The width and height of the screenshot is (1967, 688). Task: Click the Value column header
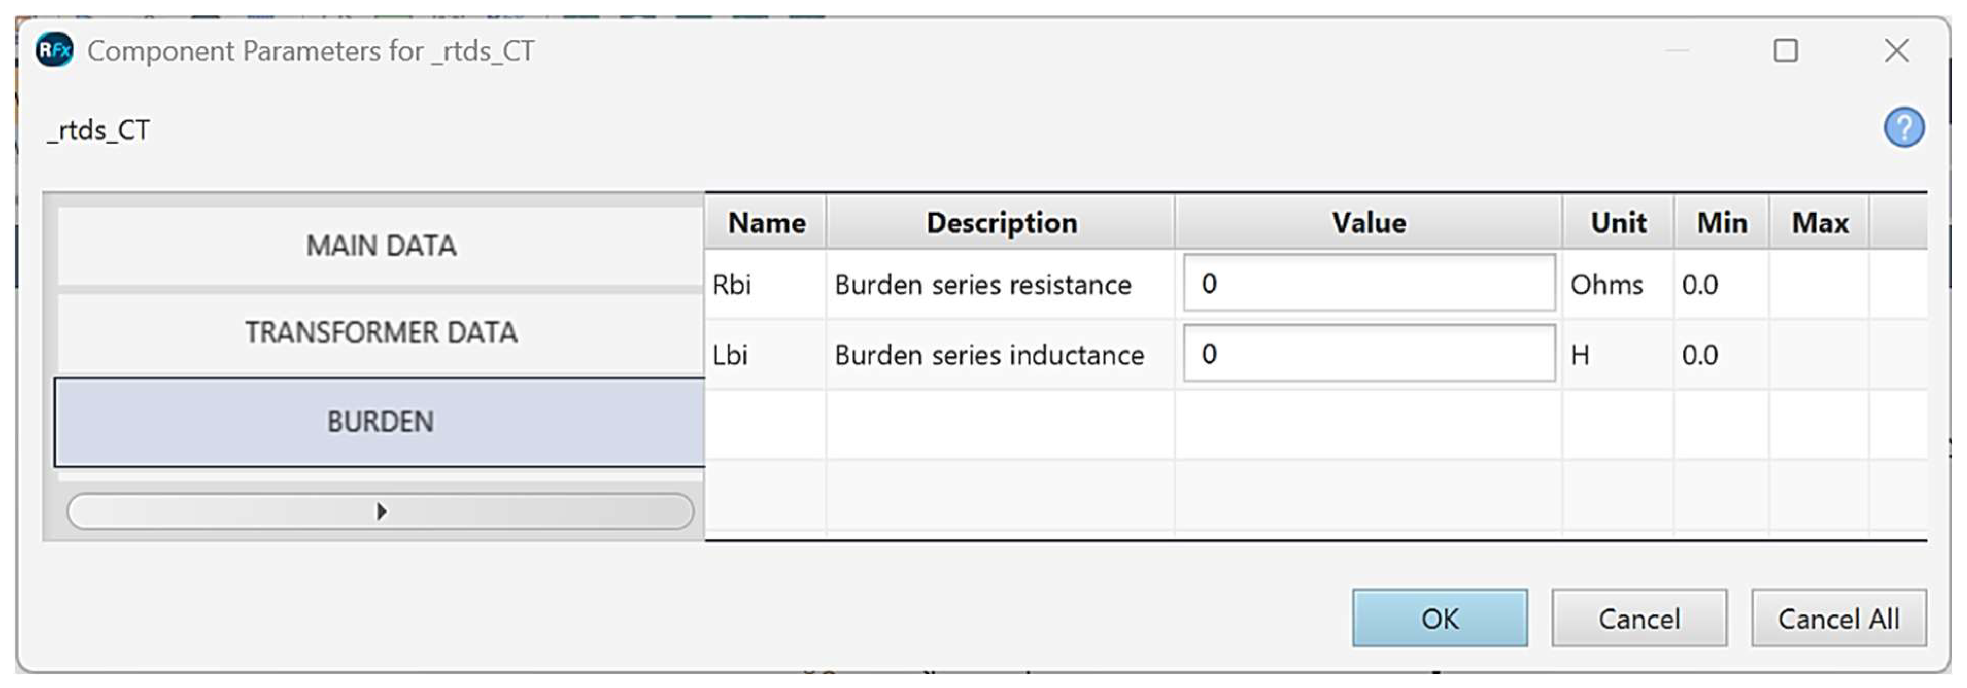coord(1369,223)
